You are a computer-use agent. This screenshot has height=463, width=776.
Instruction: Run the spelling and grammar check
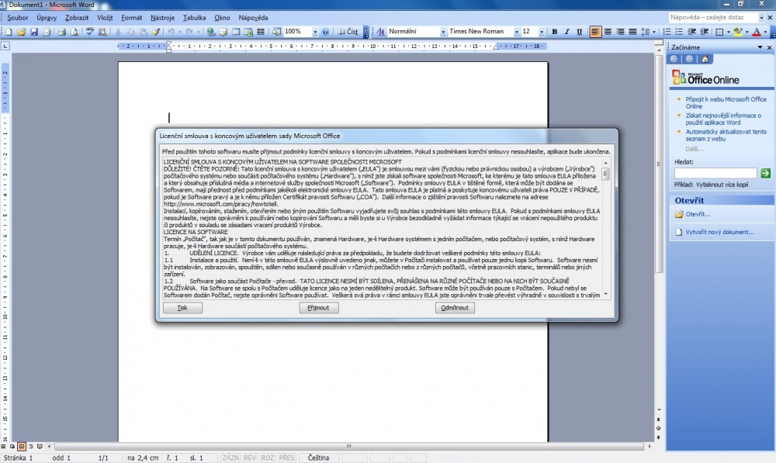point(90,32)
